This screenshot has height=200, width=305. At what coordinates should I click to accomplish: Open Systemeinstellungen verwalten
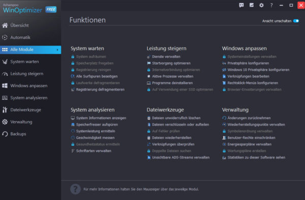(252, 57)
